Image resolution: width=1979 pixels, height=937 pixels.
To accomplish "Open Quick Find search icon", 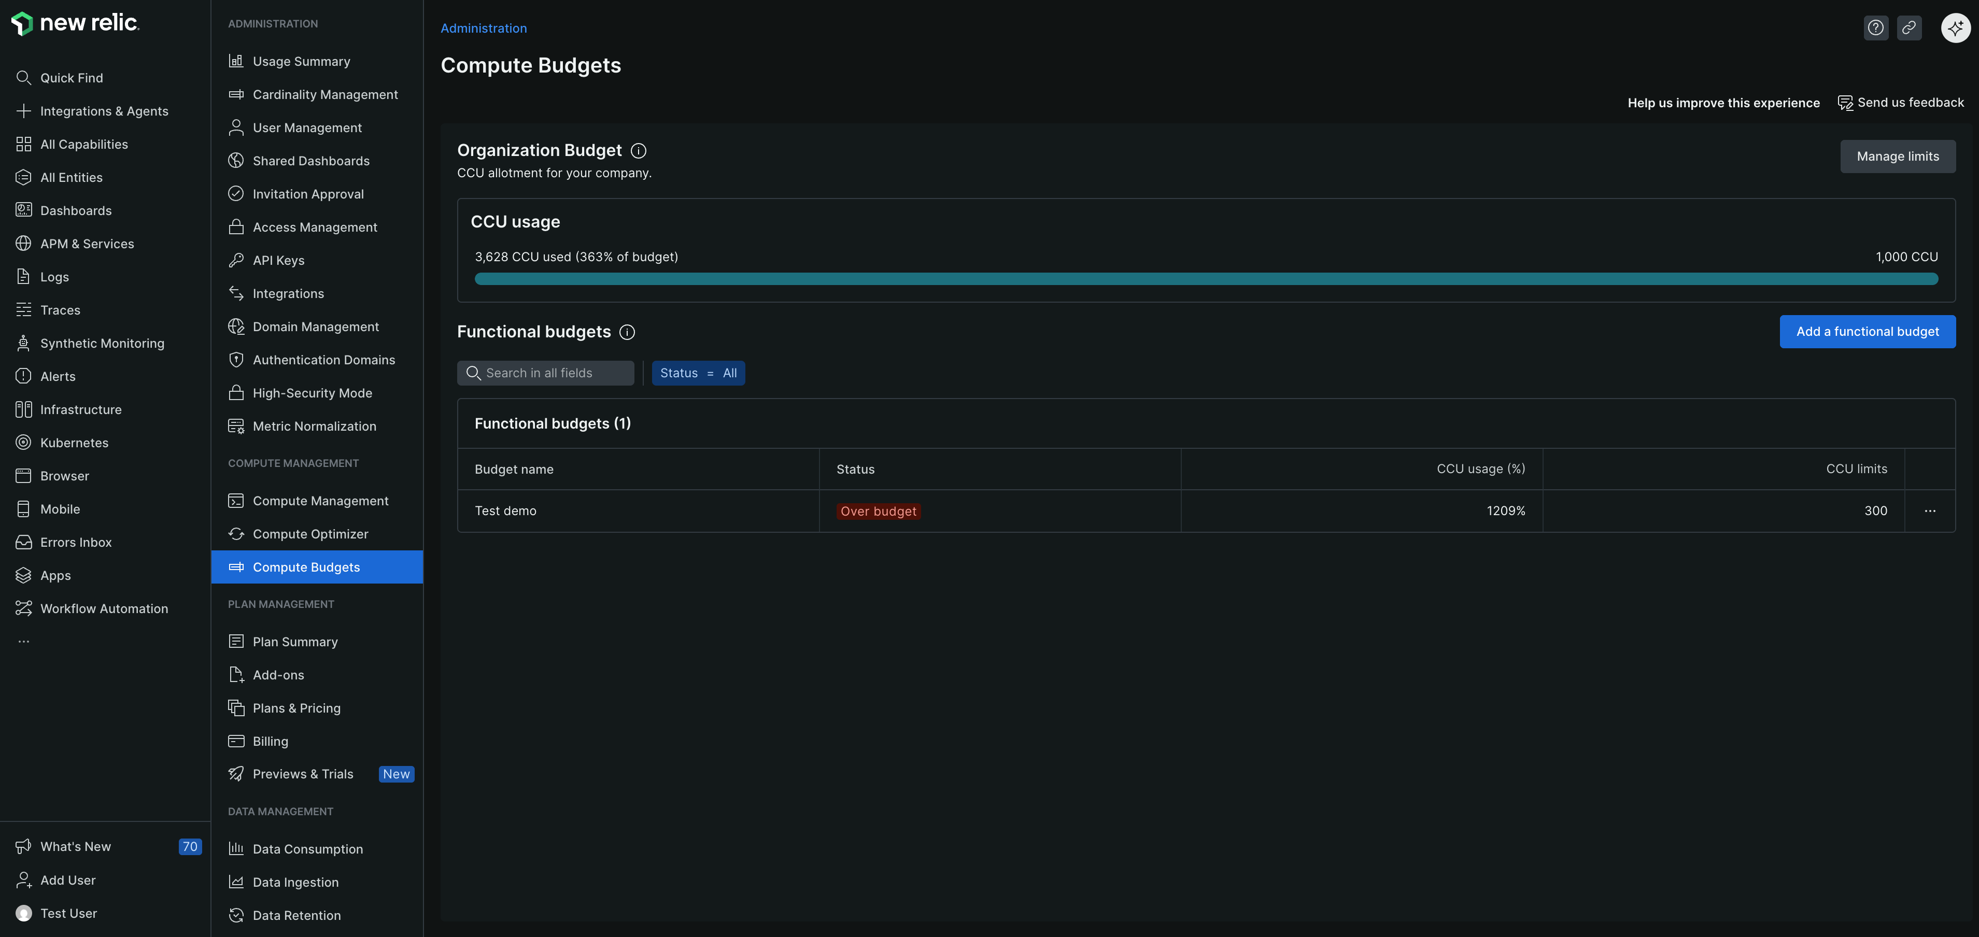I will [24, 78].
